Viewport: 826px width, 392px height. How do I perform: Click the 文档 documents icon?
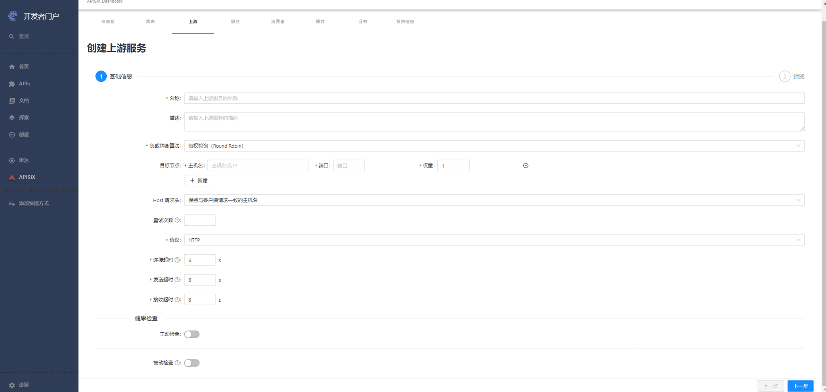coord(12,101)
